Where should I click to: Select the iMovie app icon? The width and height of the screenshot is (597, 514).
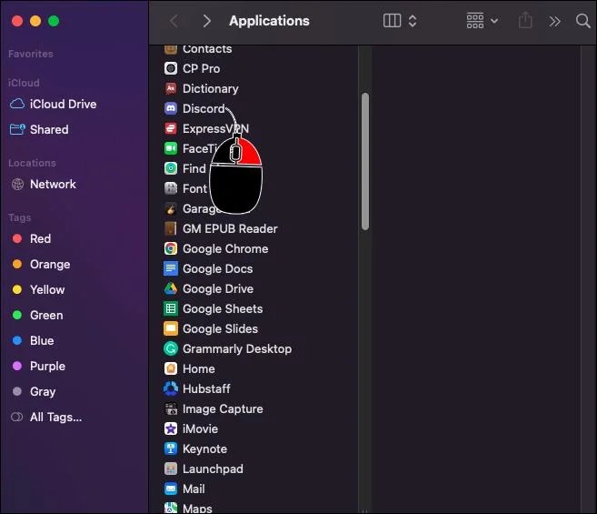[170, 428]
